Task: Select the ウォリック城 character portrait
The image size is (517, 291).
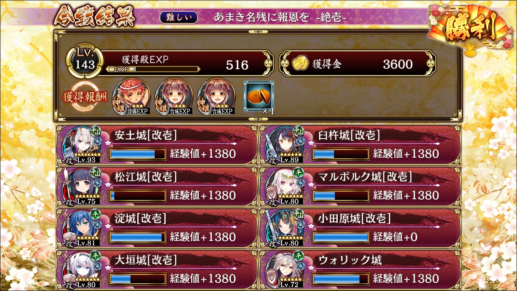Action: [284, 269]
